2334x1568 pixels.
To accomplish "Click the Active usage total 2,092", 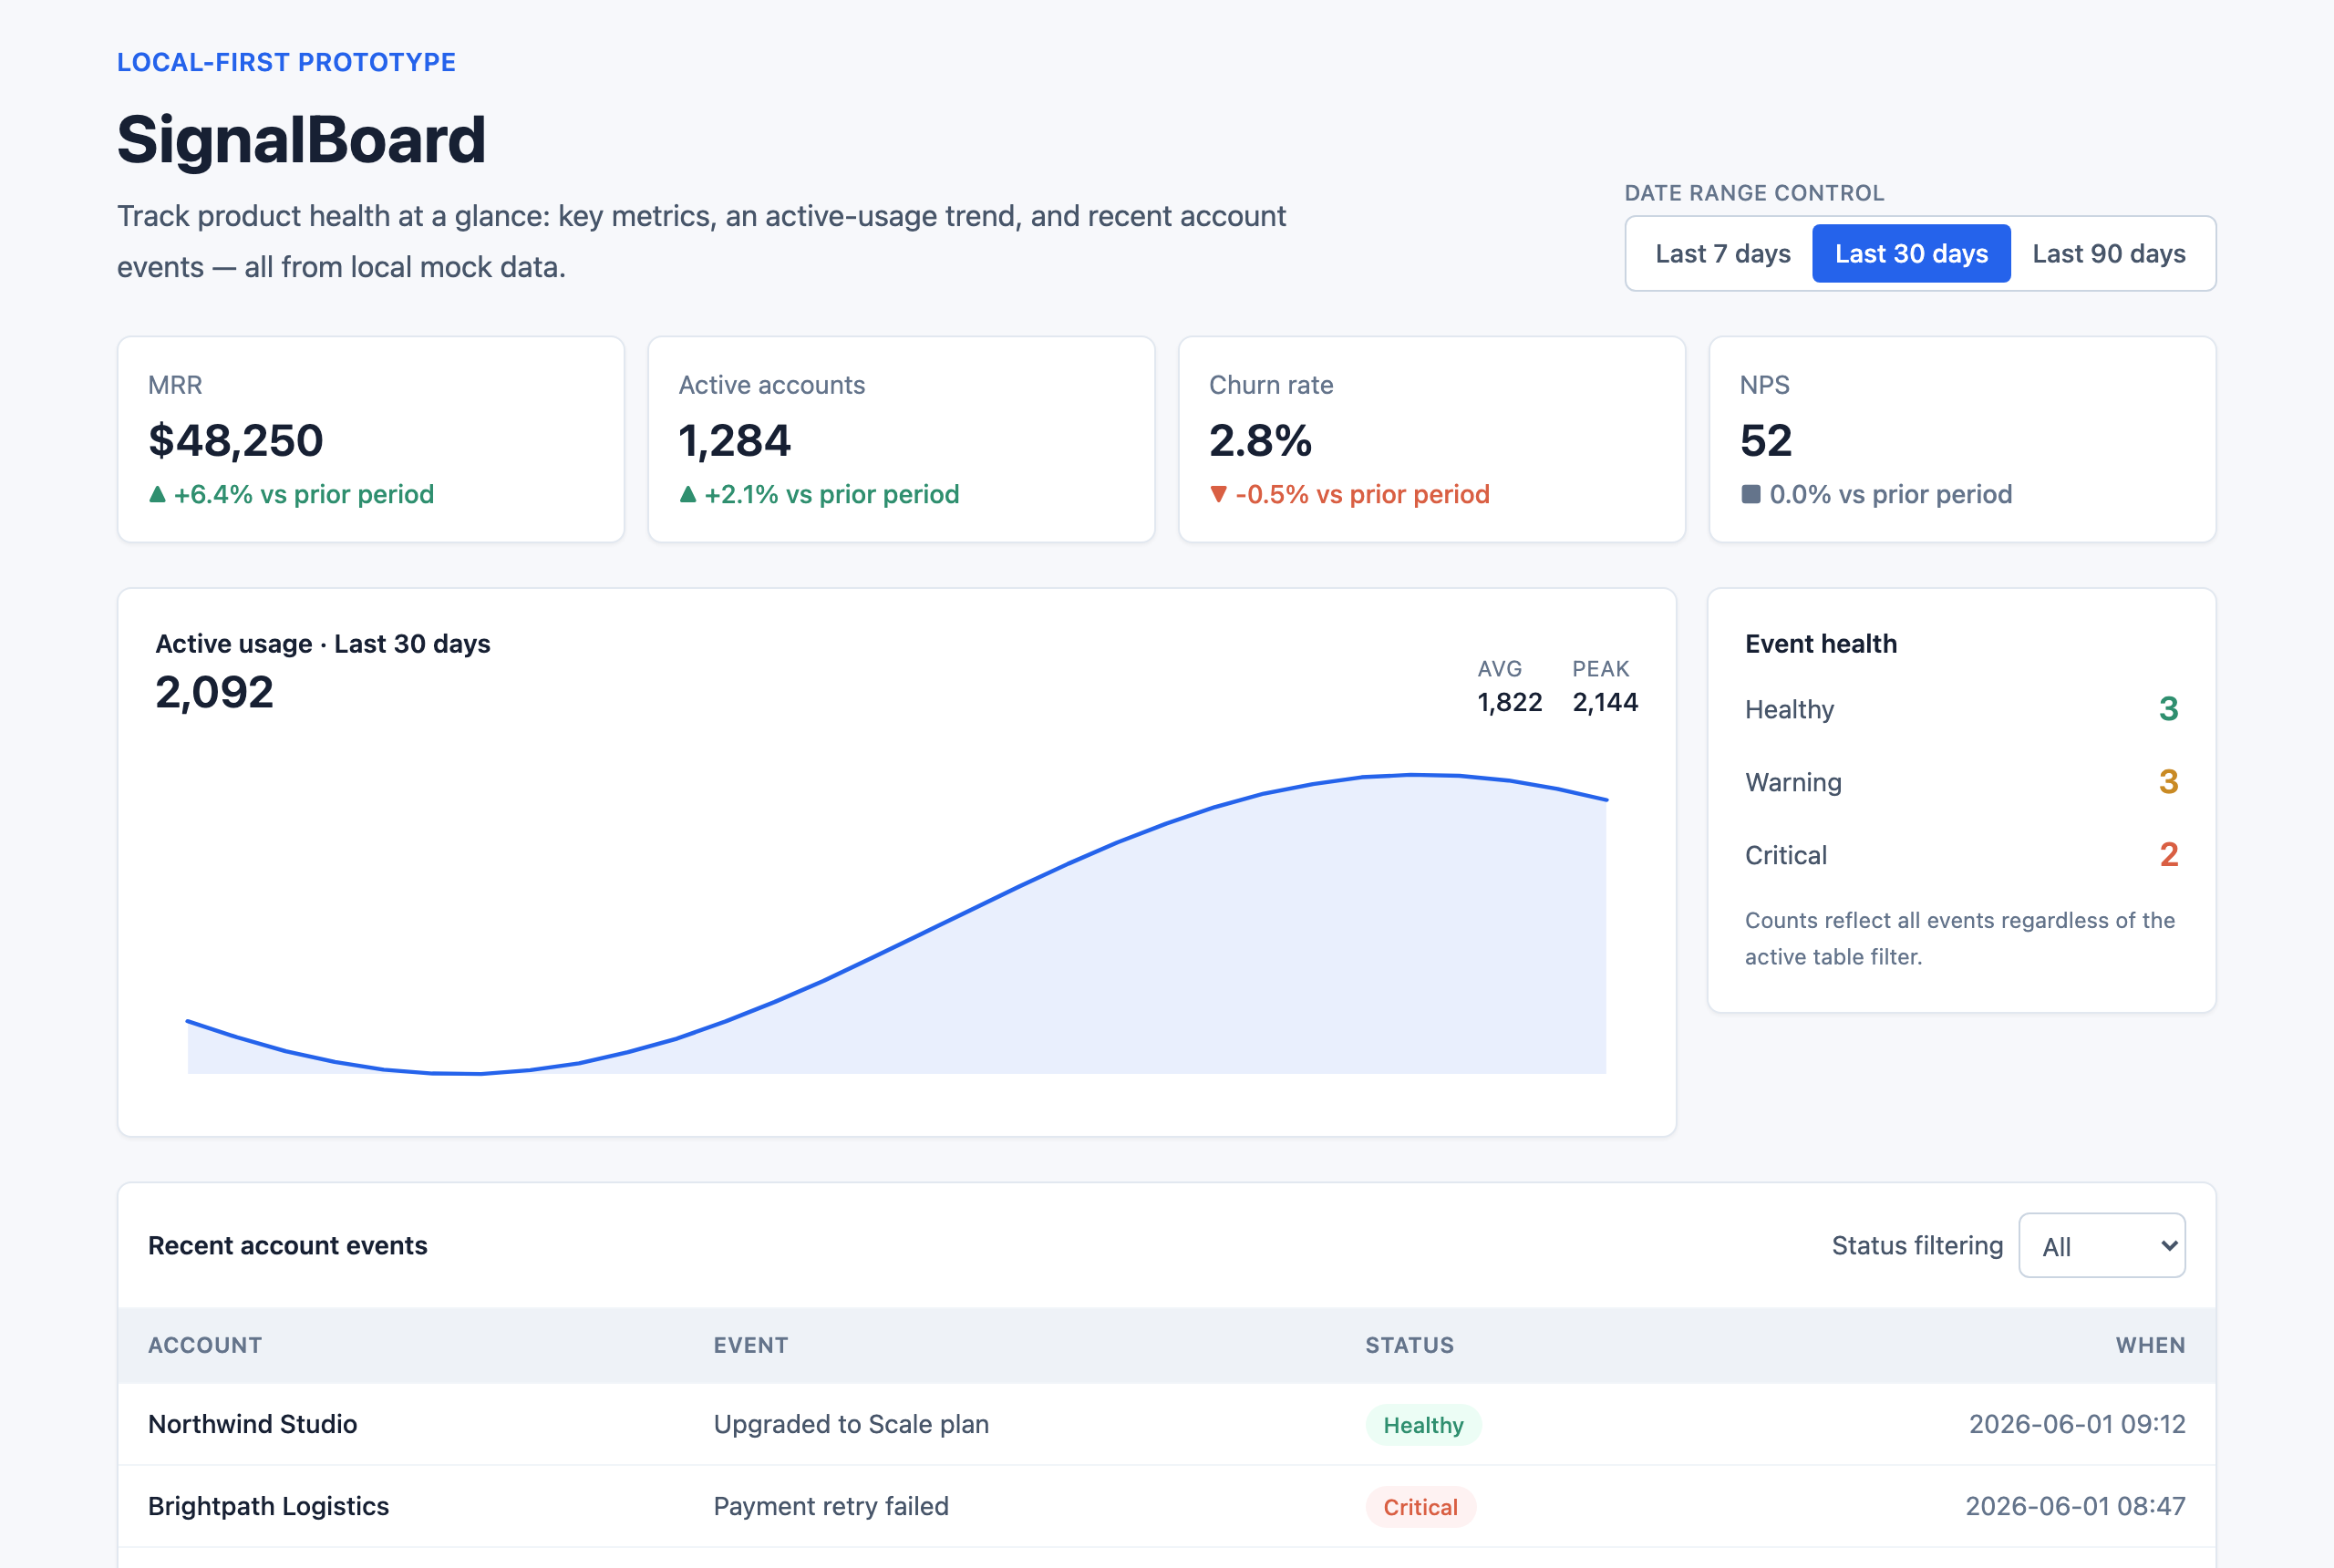I will pyautogui.click(x=214, y=692).
